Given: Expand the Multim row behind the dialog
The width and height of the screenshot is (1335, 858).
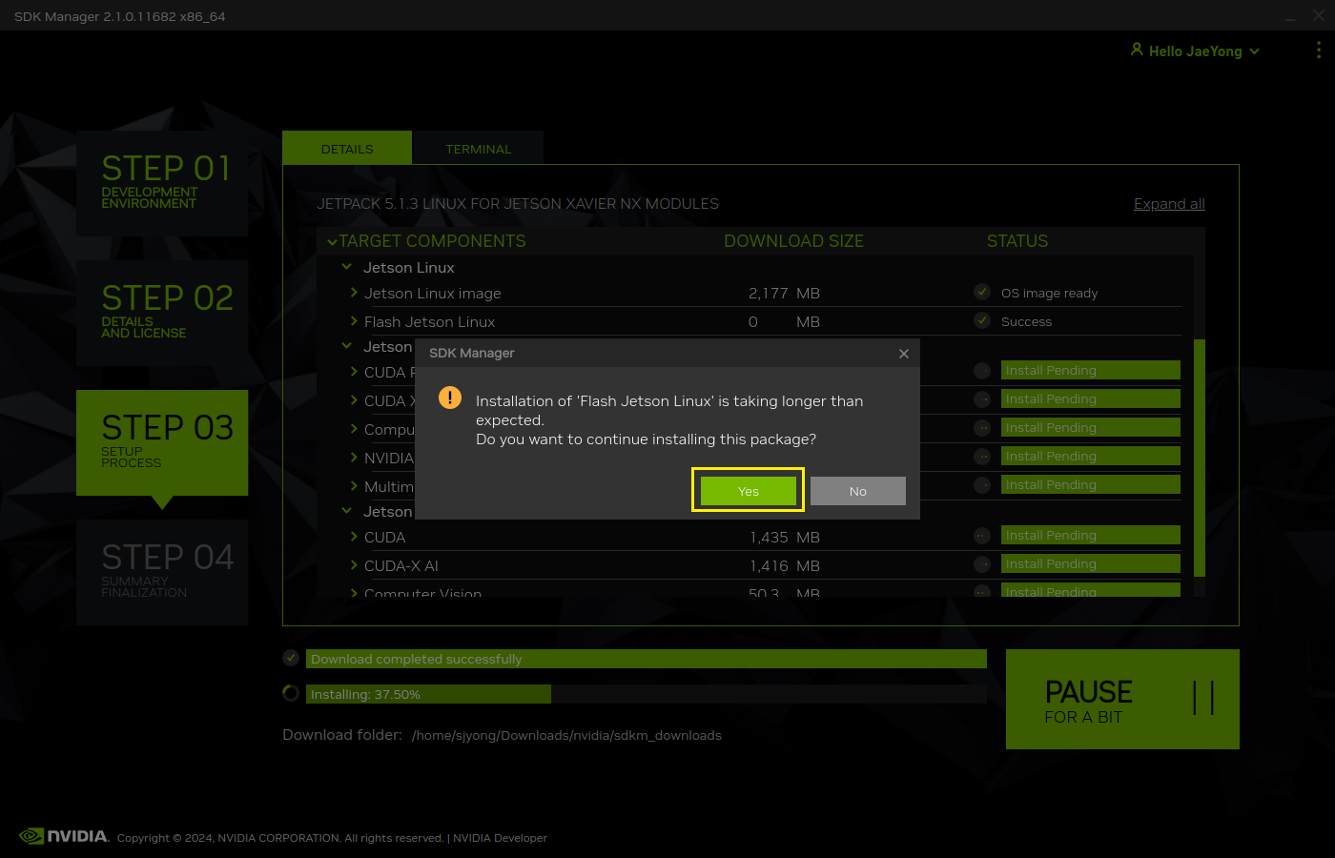Looking at the screenshot, I should (354, 486).
